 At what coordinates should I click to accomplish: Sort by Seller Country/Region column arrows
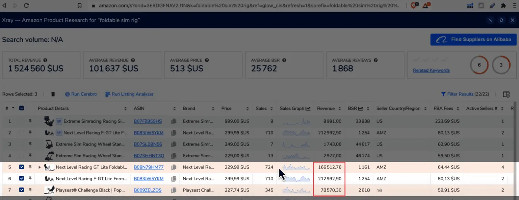pyautogui.click(x=425, y=109)
